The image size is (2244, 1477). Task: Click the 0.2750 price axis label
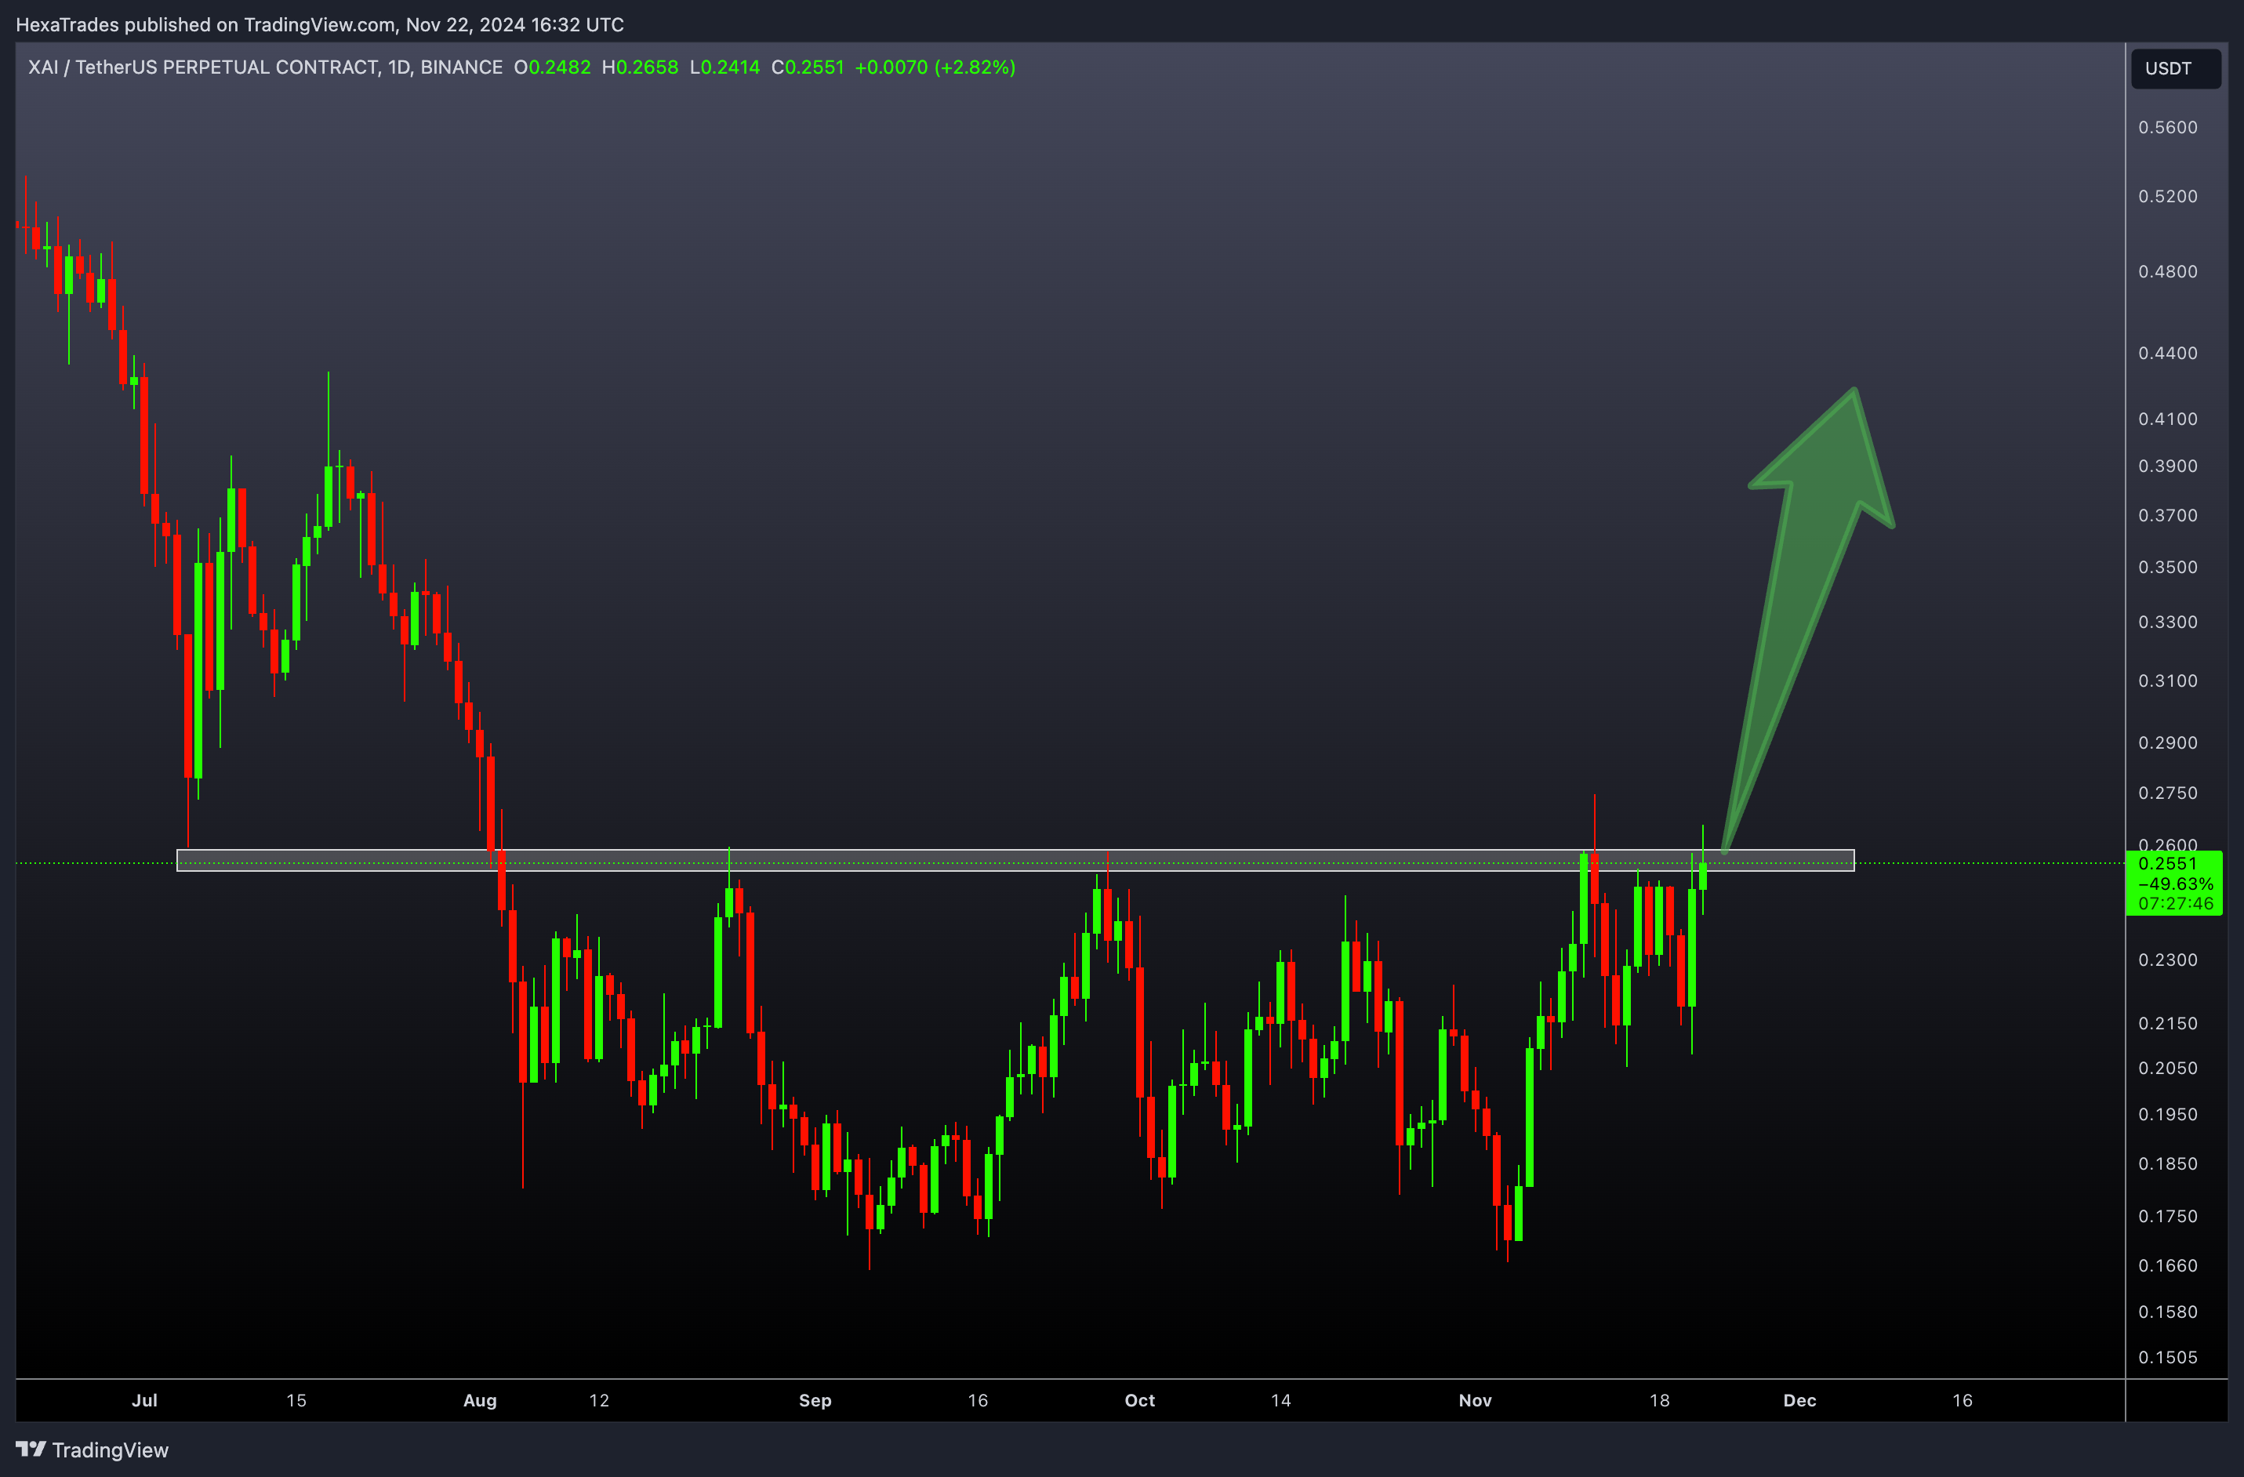(x=2168, y=793)
